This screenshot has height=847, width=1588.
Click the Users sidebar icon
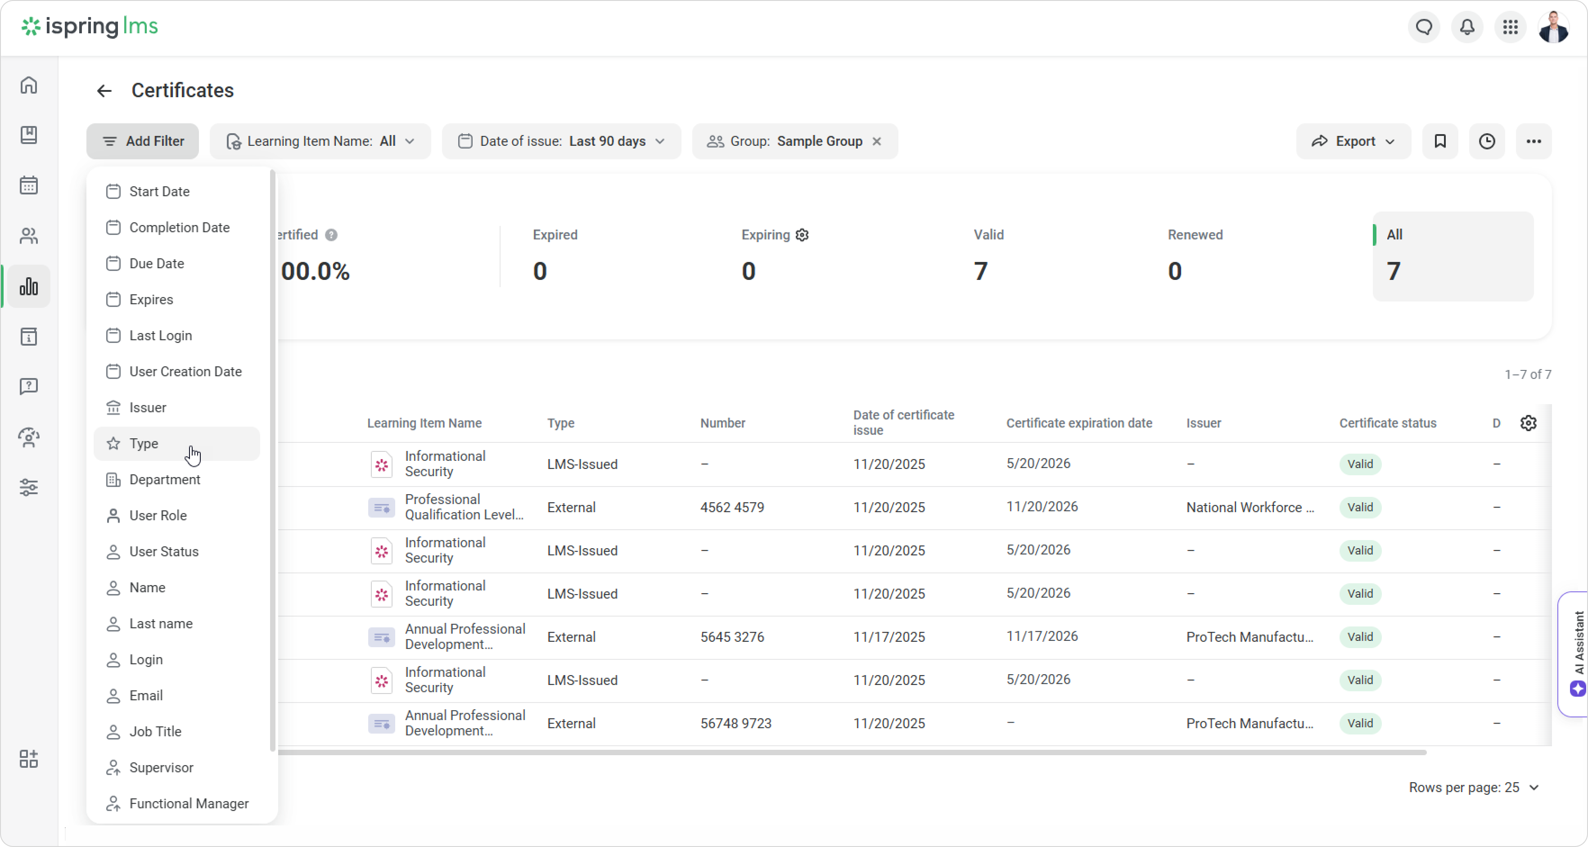click(29, 235)
